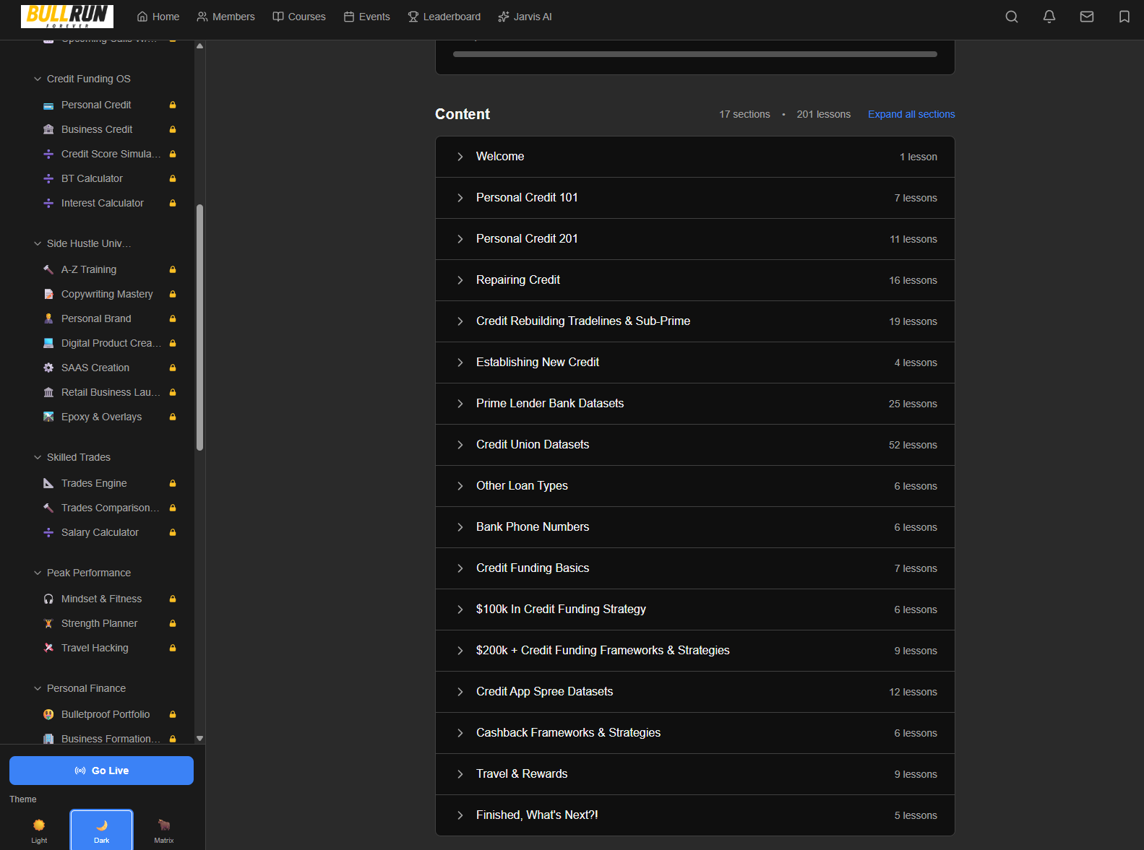Open the Personal Credit sidebar link

96,105
